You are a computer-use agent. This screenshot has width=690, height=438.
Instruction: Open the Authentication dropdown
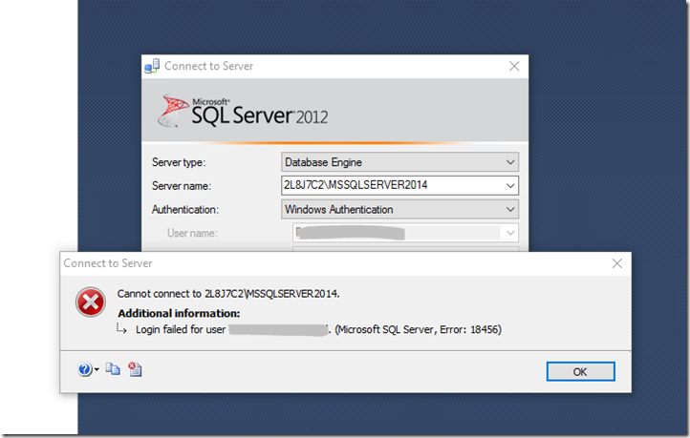click(x=399, y=210)
